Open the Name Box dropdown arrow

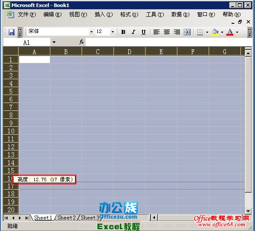54,42
